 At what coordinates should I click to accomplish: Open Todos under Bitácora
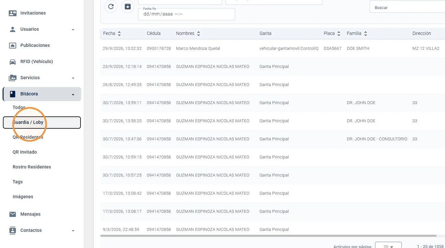click(x=19, y=107)
